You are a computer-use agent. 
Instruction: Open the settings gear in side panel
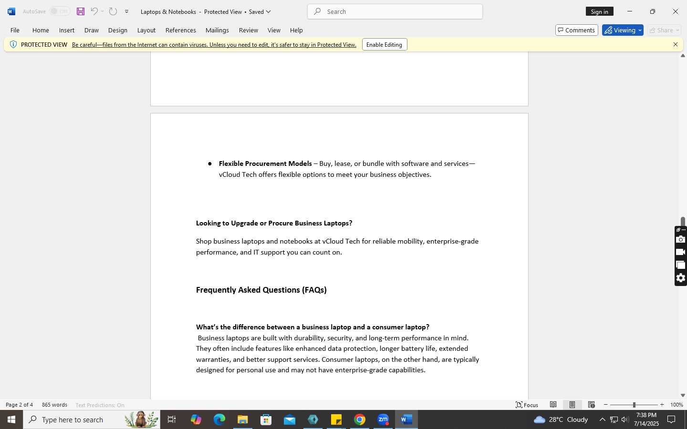[681, 278]
